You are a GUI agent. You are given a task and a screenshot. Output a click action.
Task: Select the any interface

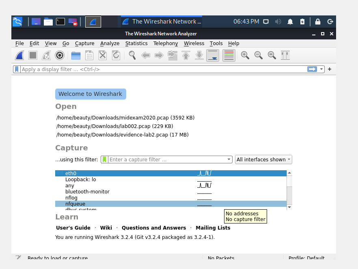171,186
